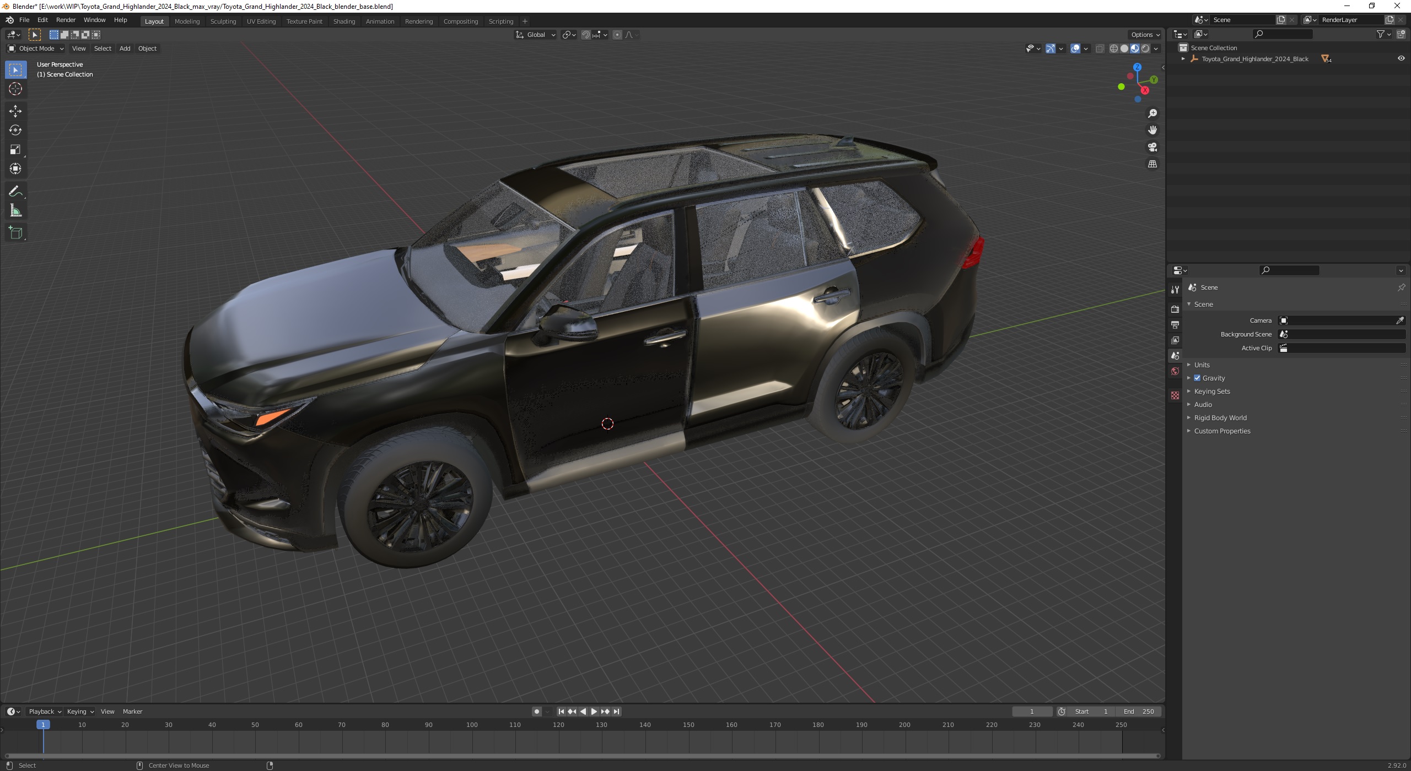Toggle viewport overlays button

1075,48
